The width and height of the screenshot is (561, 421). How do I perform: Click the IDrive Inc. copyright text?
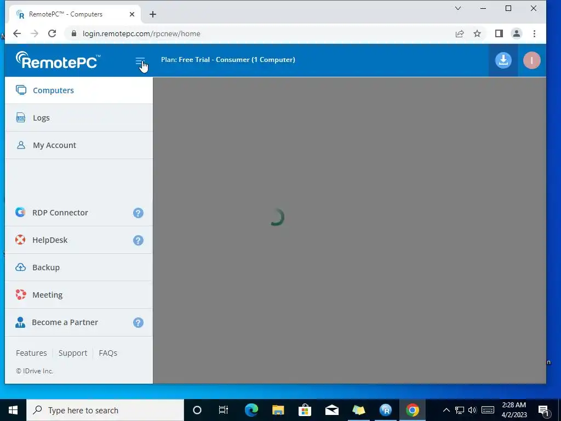tap(35, 371)
